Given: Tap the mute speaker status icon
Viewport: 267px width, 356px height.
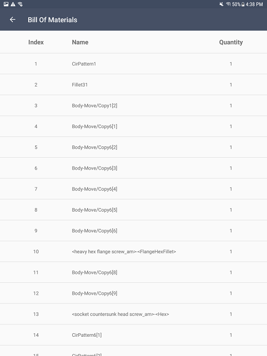Looking at the screenshot, I should tap(221, 4).
